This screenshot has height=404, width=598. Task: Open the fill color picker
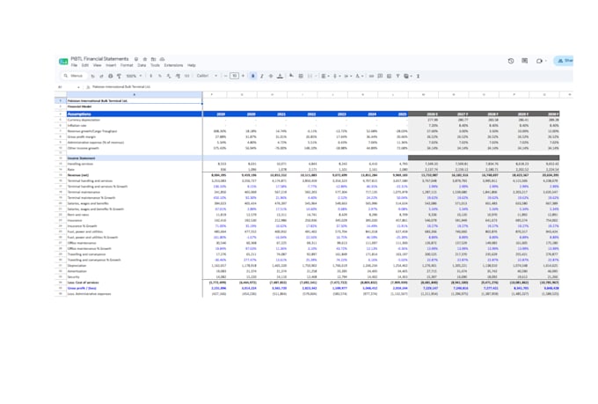[291, 76]
